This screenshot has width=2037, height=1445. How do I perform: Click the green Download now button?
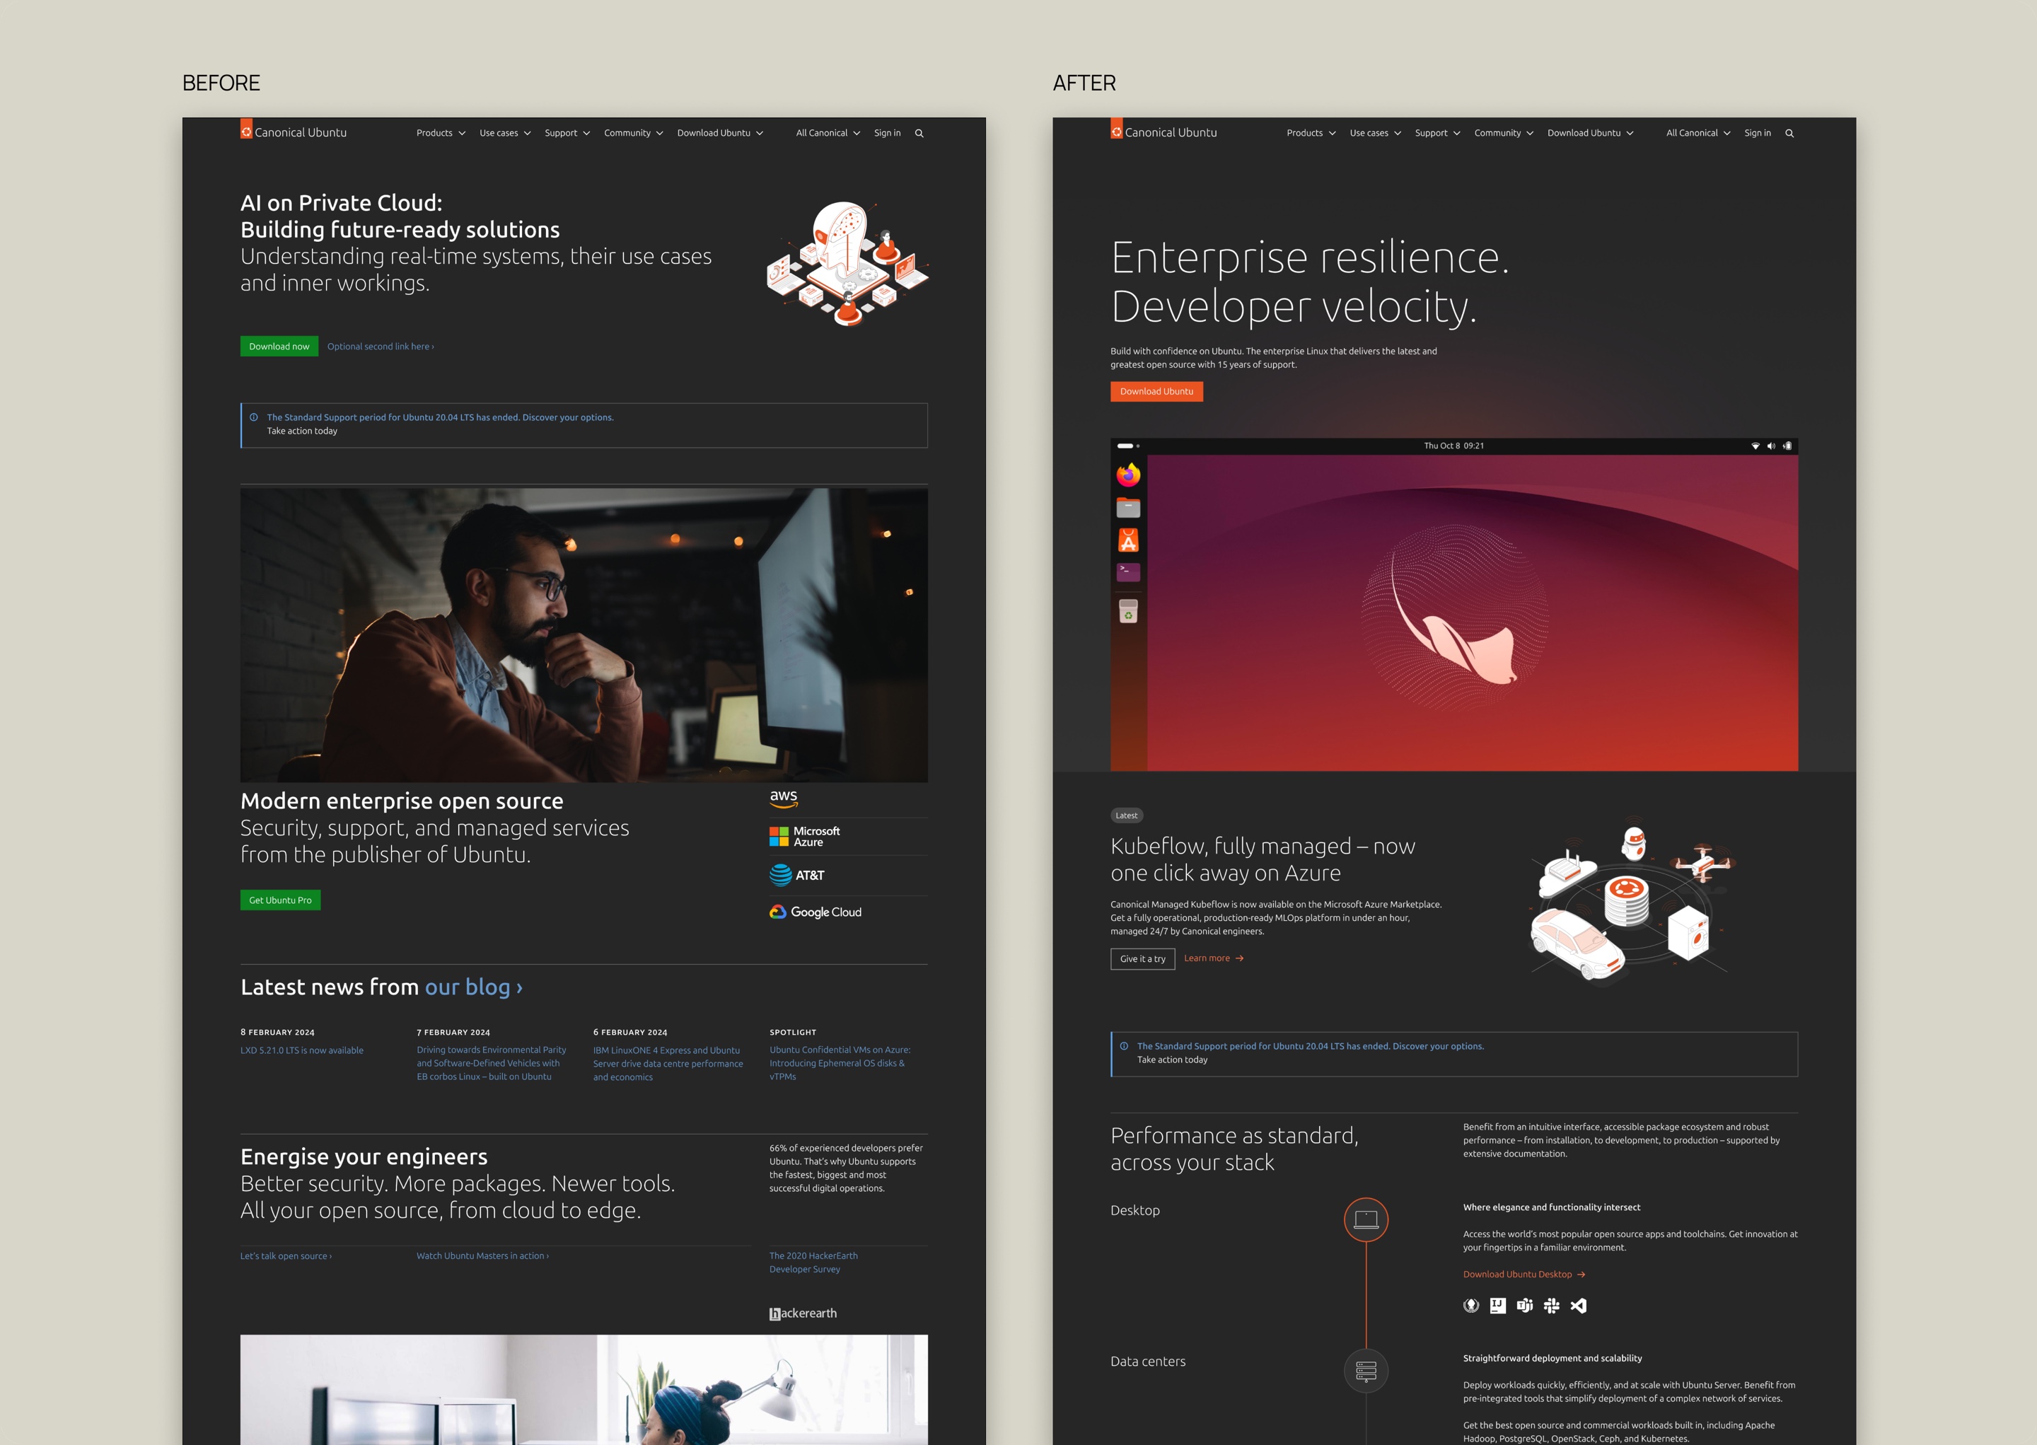click(x=279, y=346)
